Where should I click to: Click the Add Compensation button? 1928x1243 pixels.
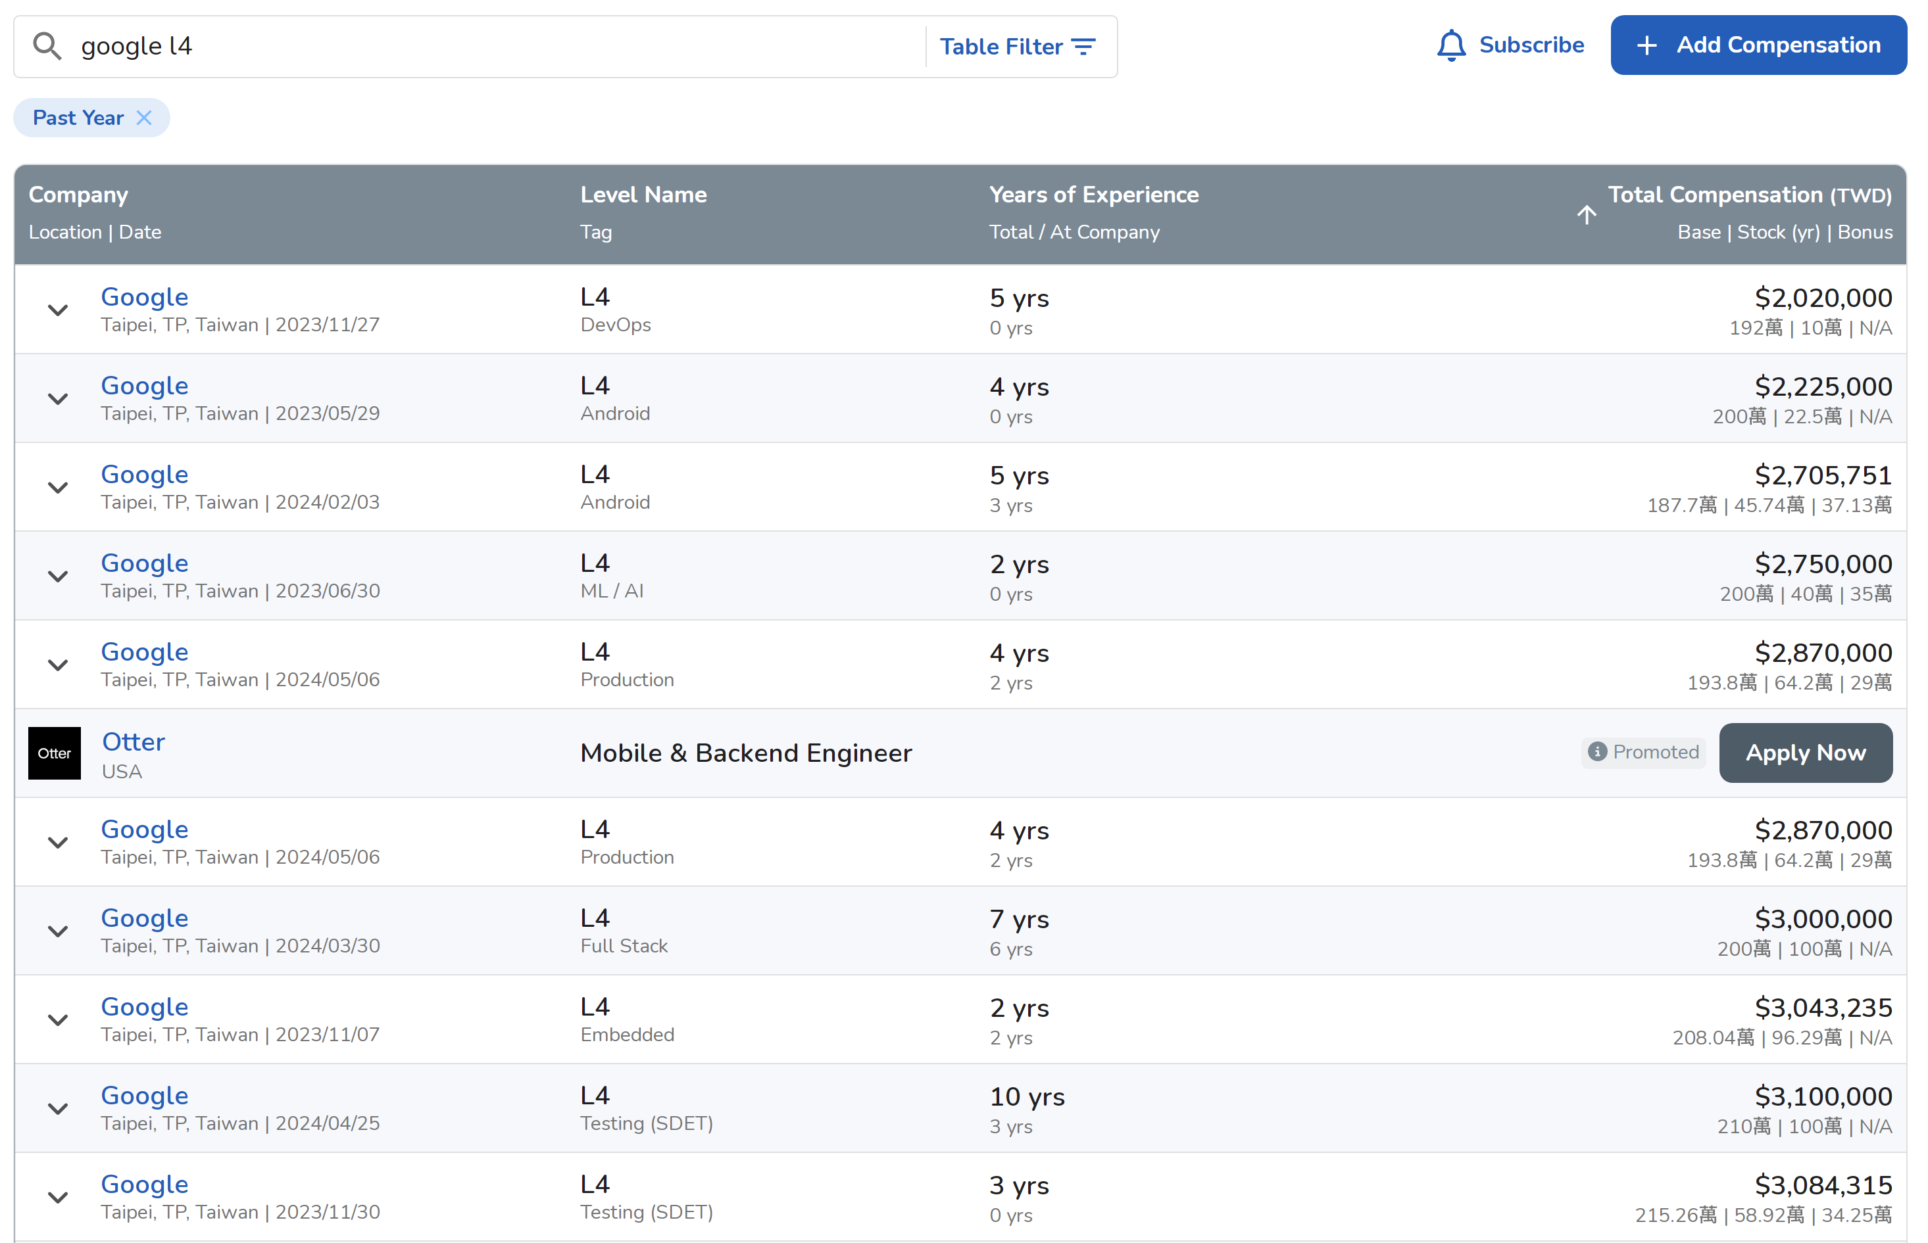[1758, 45]
